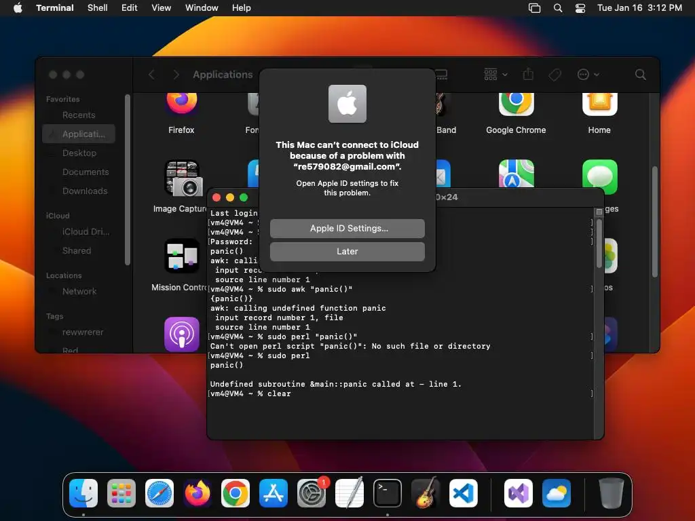Select Network in Finder sidebar
The height and width of the screenshot is (521, 695).
pyautogui.click(x=79, y=292)
